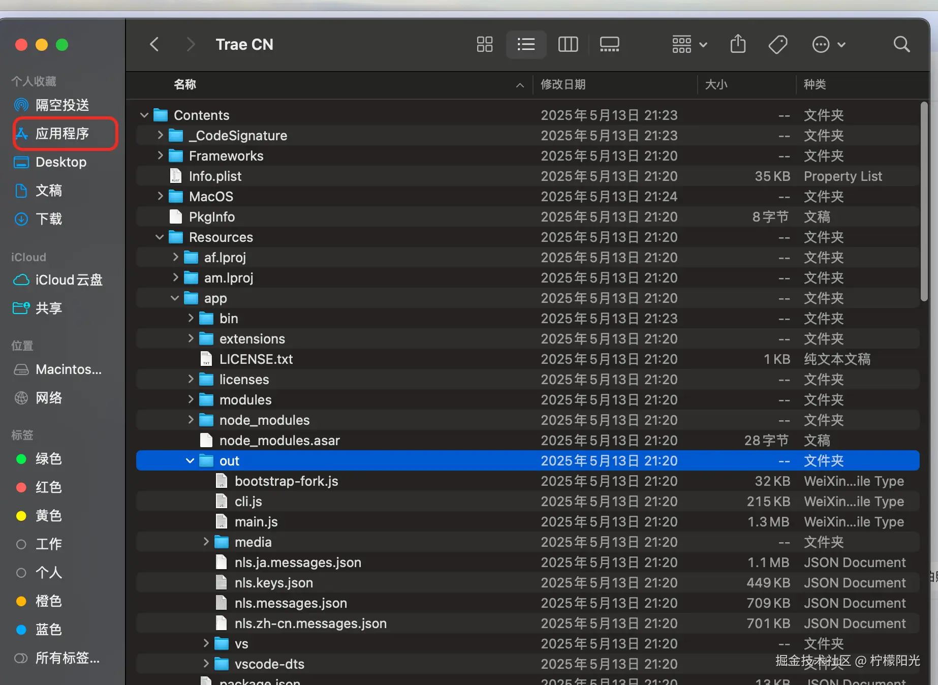938x685 pixels.
Task: Go forward with the toolbar forward arrow
Action: click(x=191, y=45)
